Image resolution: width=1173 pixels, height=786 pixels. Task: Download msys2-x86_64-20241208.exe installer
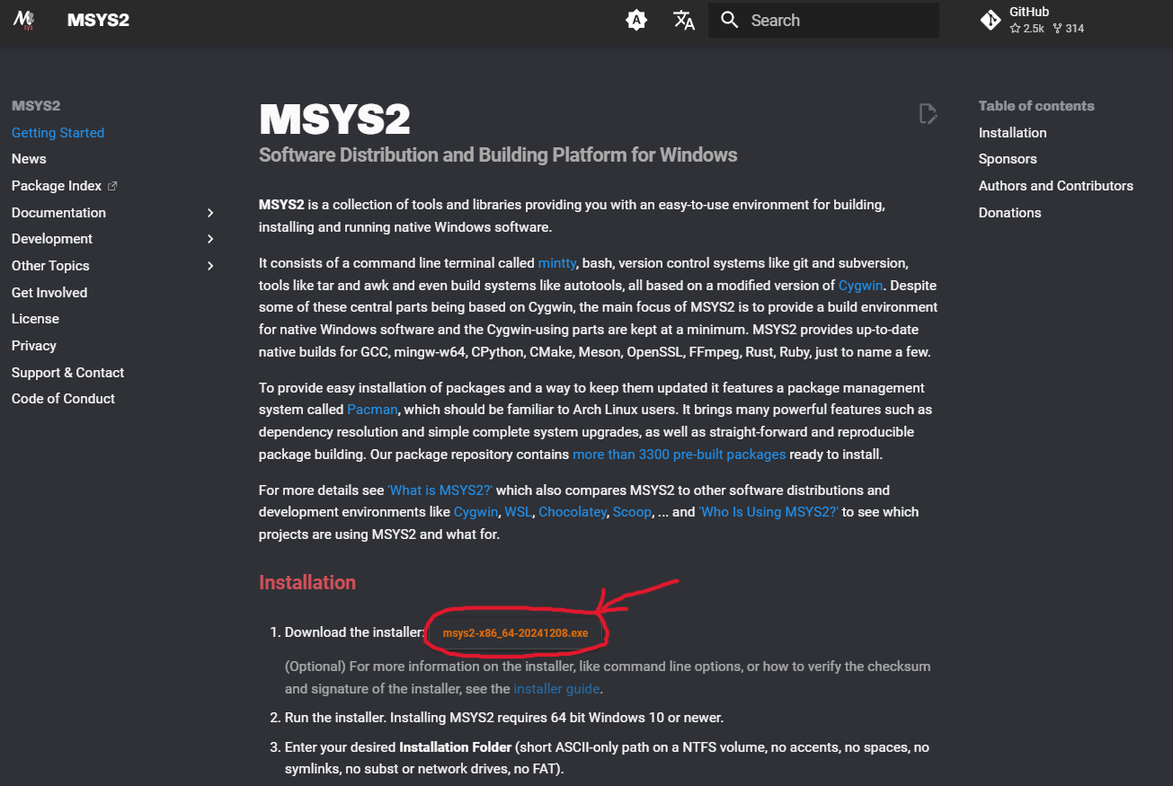[x=515, y=633]
